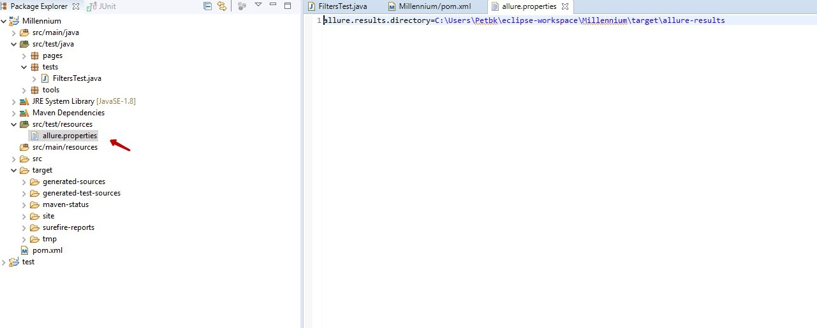Click the pom.xml Maven file icon
Screen dimensions: 817x328
(x=24, y=250)
